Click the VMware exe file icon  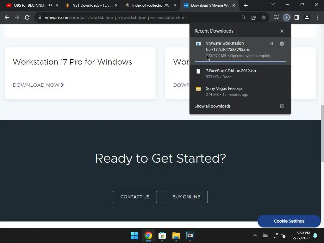point(198,44)
